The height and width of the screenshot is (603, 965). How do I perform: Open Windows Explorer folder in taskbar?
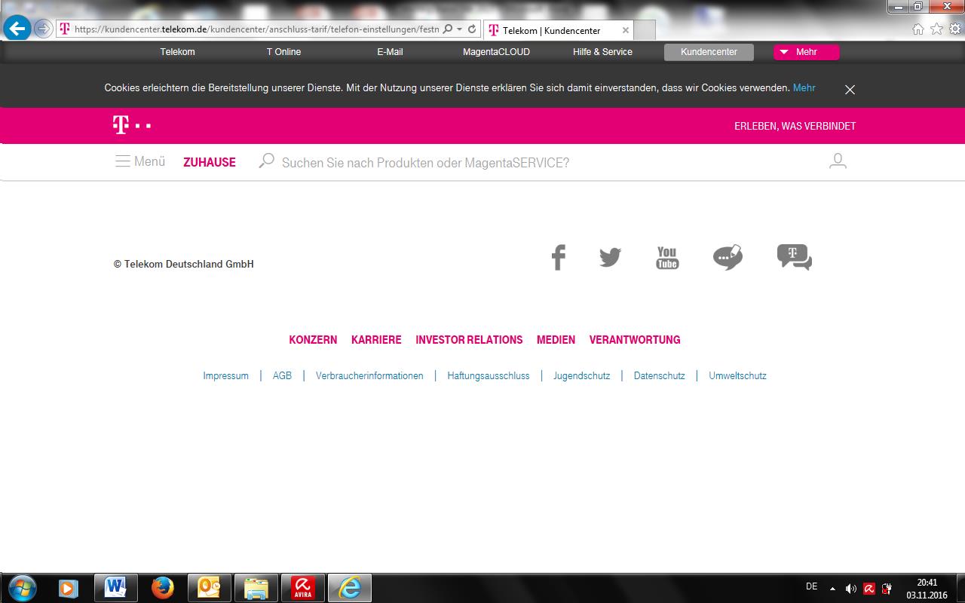[x=256, y=587]
